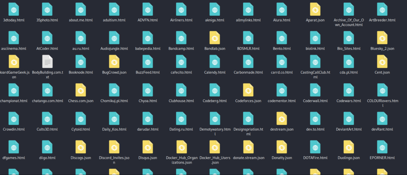The height and width of the screenshot is (175, 407).
Task: Select the 3dtoday.html file icon
Action: tap(14, 10)
